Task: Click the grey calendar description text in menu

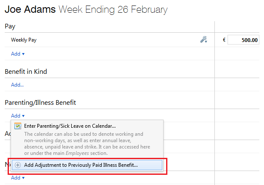Action: pos(87,143)
